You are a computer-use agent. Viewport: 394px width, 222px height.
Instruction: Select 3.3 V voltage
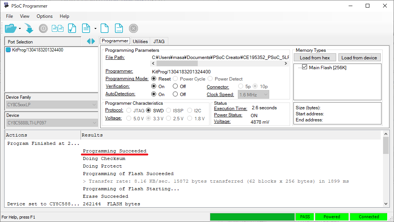[x=149, y=118]
